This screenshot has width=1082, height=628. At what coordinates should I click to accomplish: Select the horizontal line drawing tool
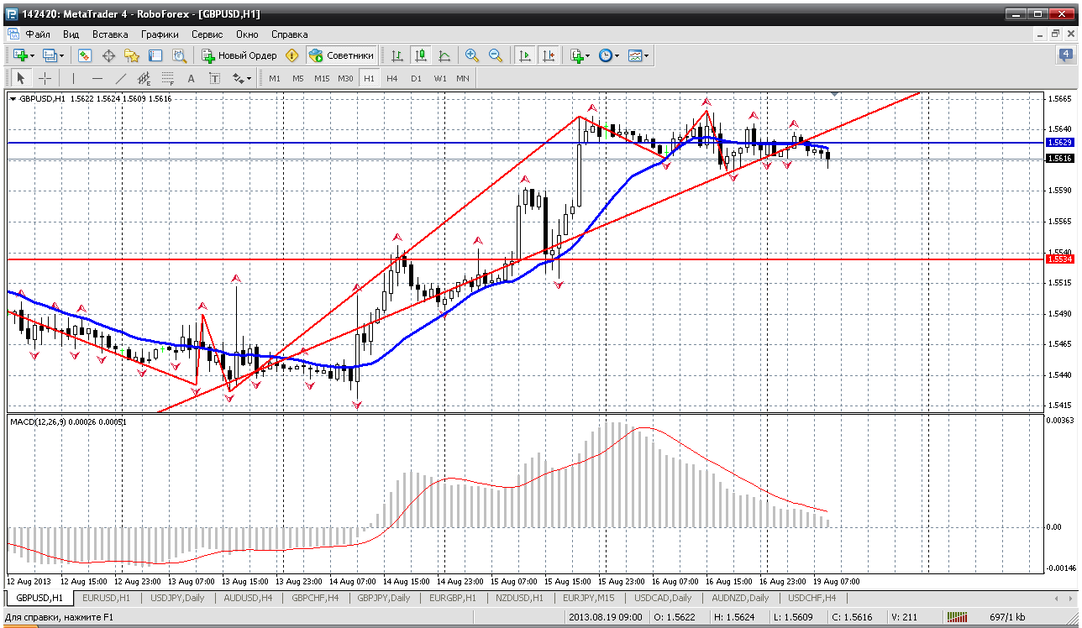pos(97,78)
